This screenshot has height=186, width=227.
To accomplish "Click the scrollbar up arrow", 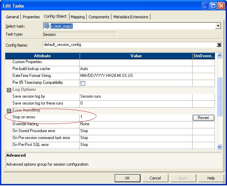I will (x=219, y=56).
